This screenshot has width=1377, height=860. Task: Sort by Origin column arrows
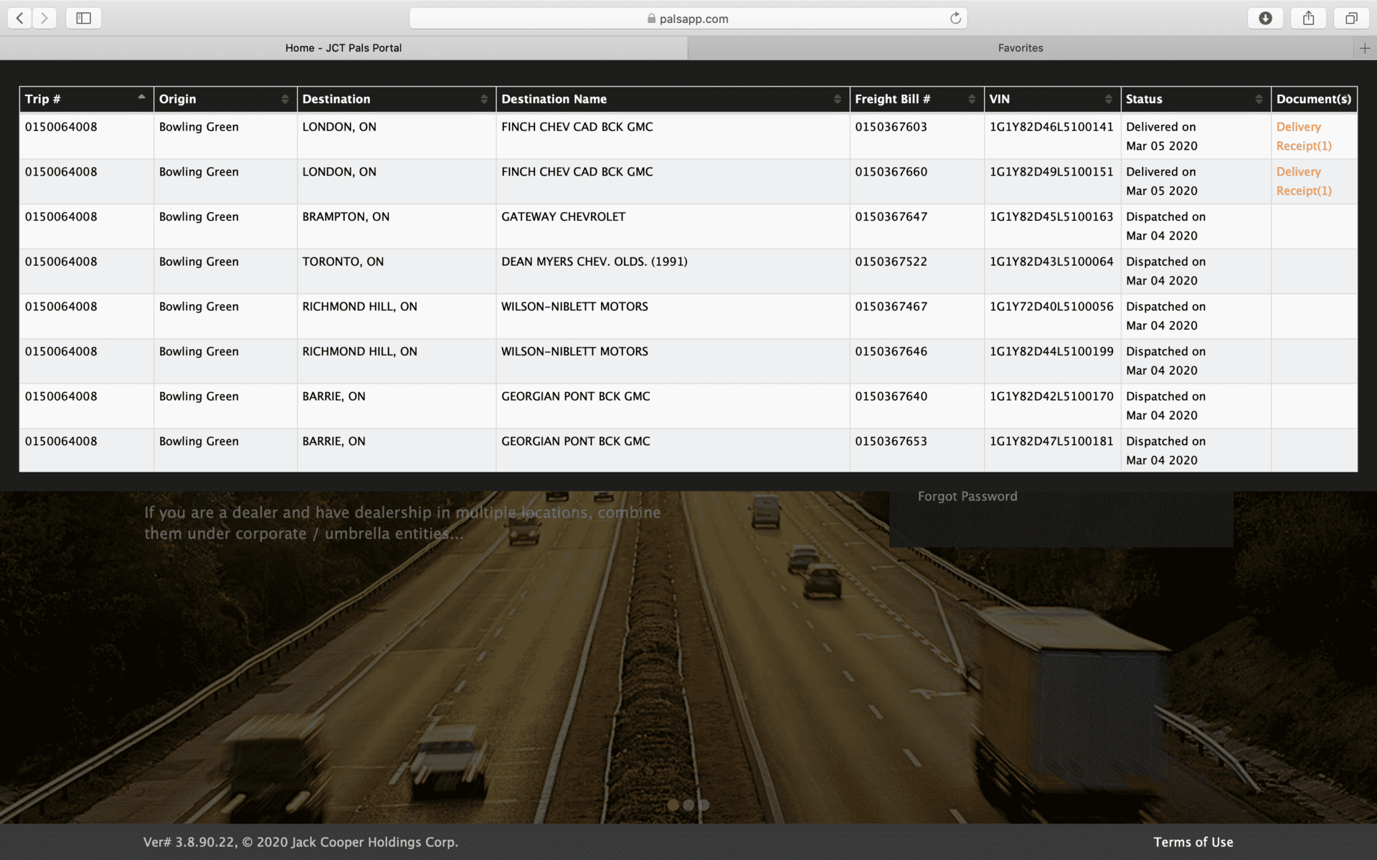pos(285,99)
